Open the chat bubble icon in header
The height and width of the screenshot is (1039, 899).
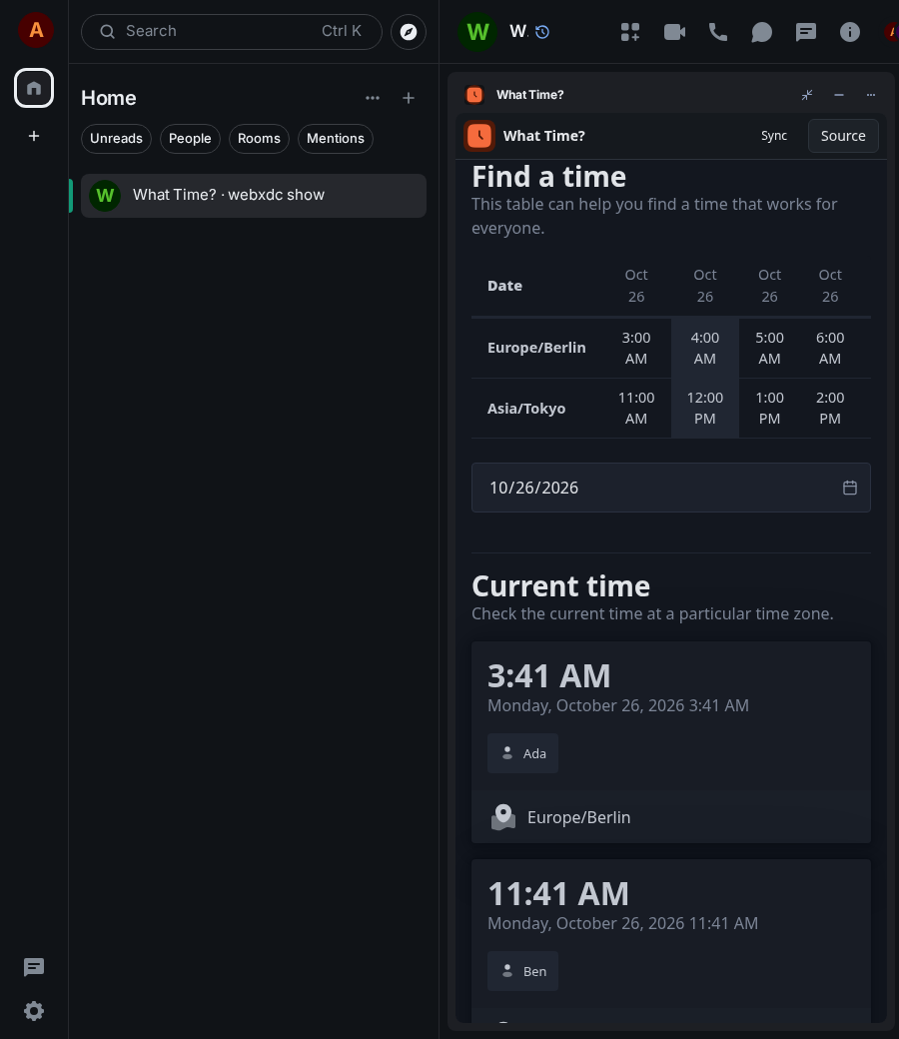(762, 32)
